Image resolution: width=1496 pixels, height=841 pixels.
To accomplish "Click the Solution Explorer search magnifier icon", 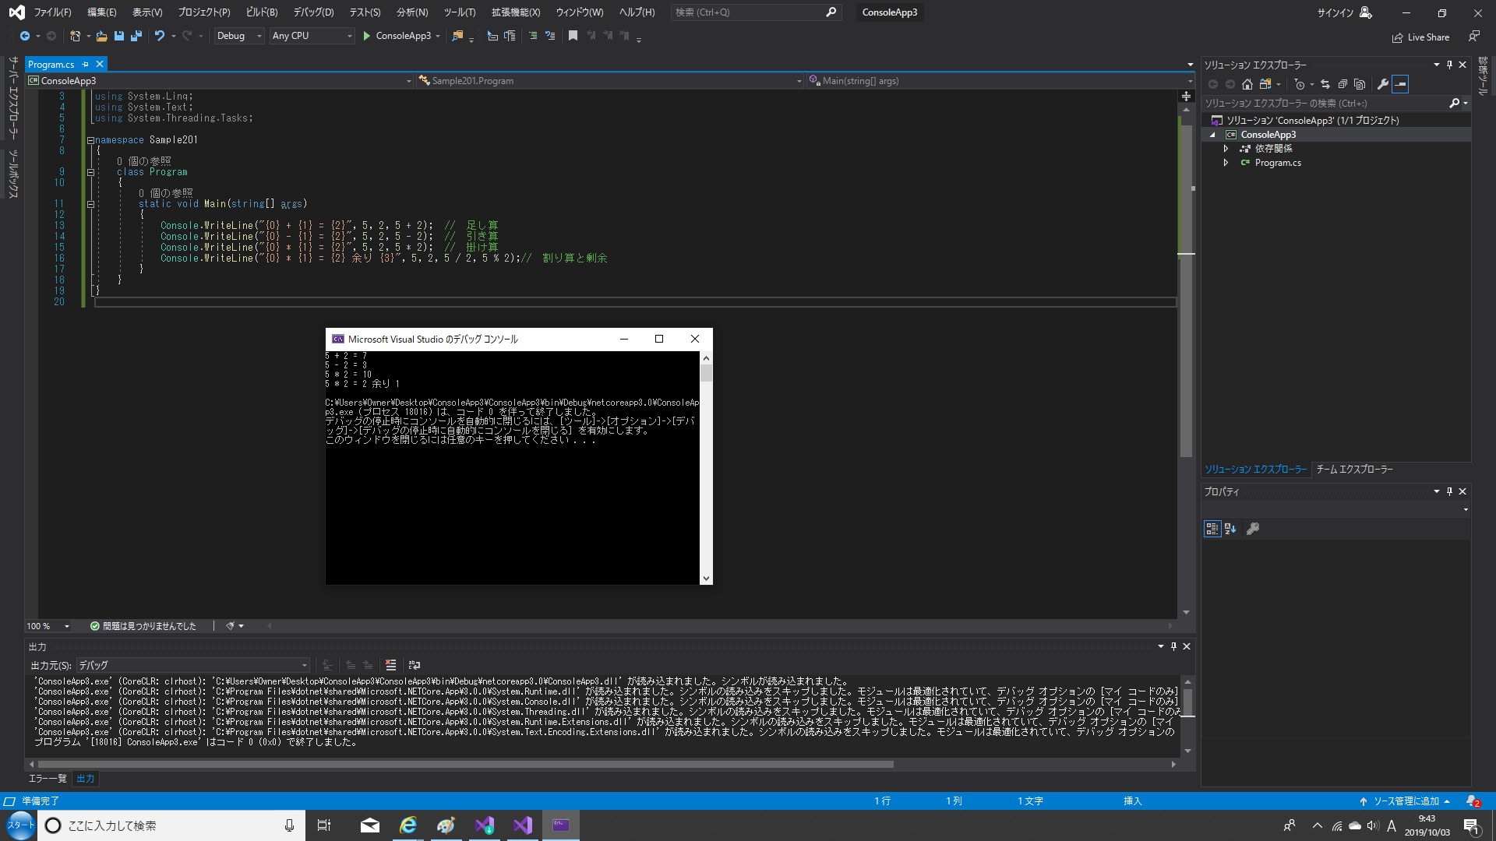I will (1454, 103).
